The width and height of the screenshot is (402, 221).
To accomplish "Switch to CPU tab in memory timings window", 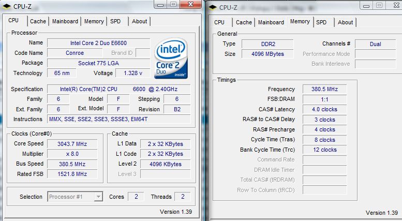I will click(x=219, y=22).
